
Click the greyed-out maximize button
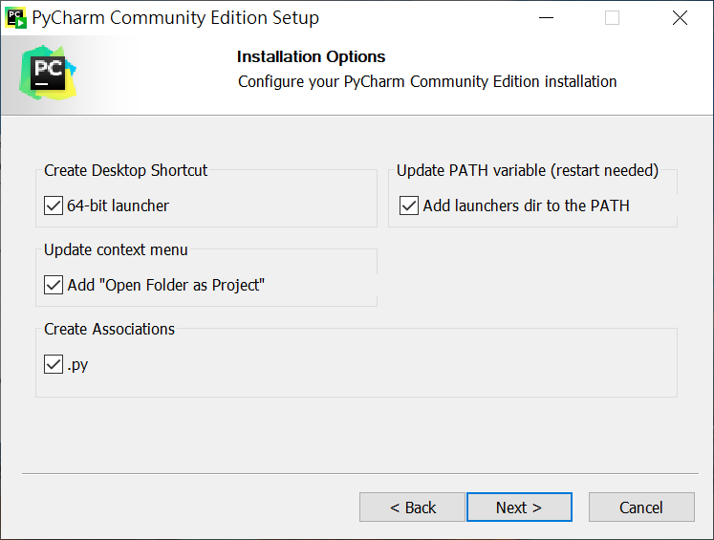click(613, 18)
